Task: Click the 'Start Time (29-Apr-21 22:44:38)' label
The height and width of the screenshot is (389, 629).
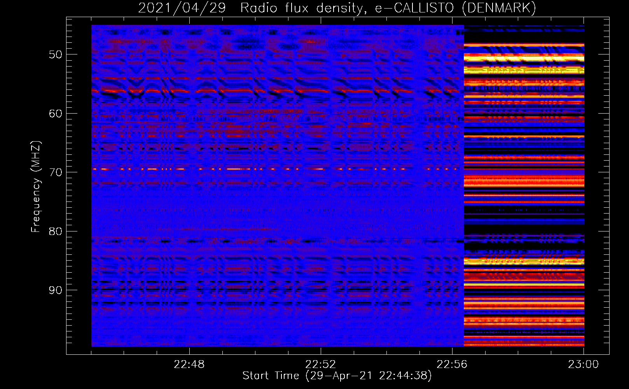Action: [x=337, y=376]
